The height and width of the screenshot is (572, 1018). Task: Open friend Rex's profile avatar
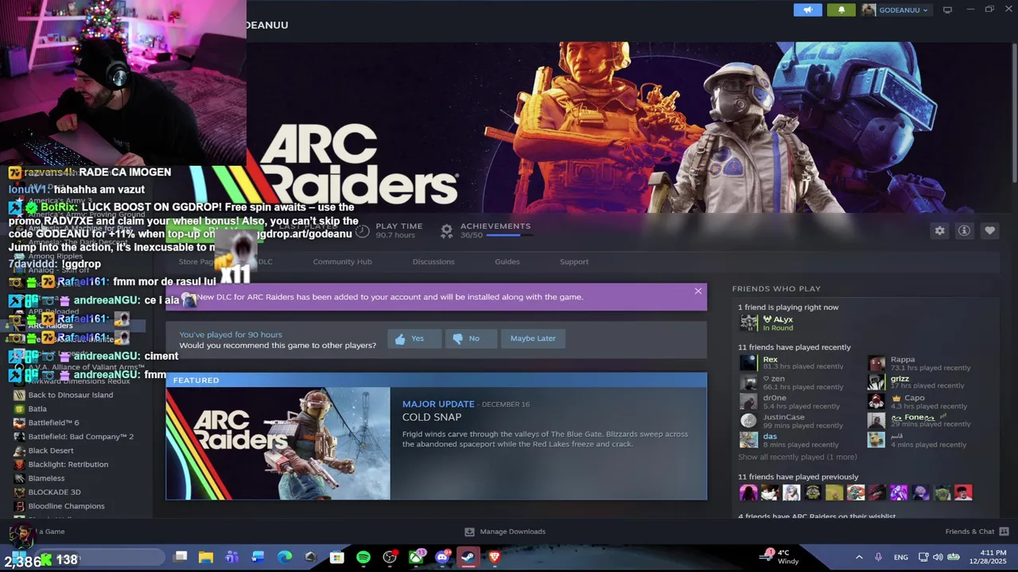click(x=748, y=363)
